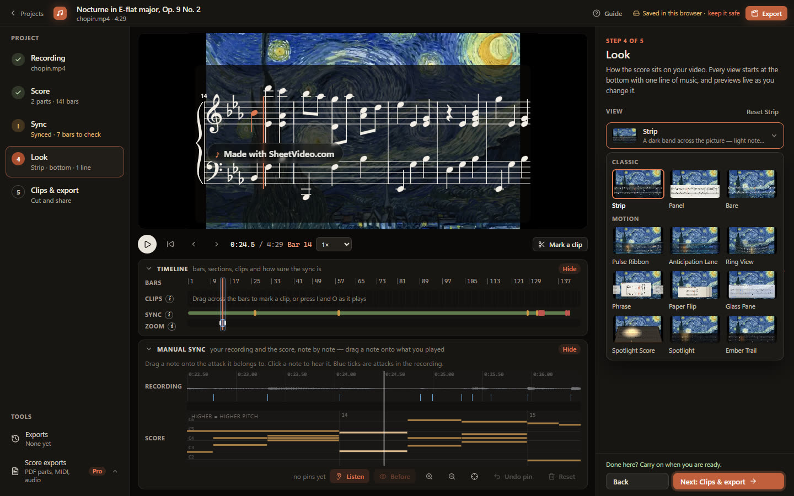Image resolution: width=794 pixels, height=496 pixels.
Task: Select the Look step
Action: coord(65,162)
